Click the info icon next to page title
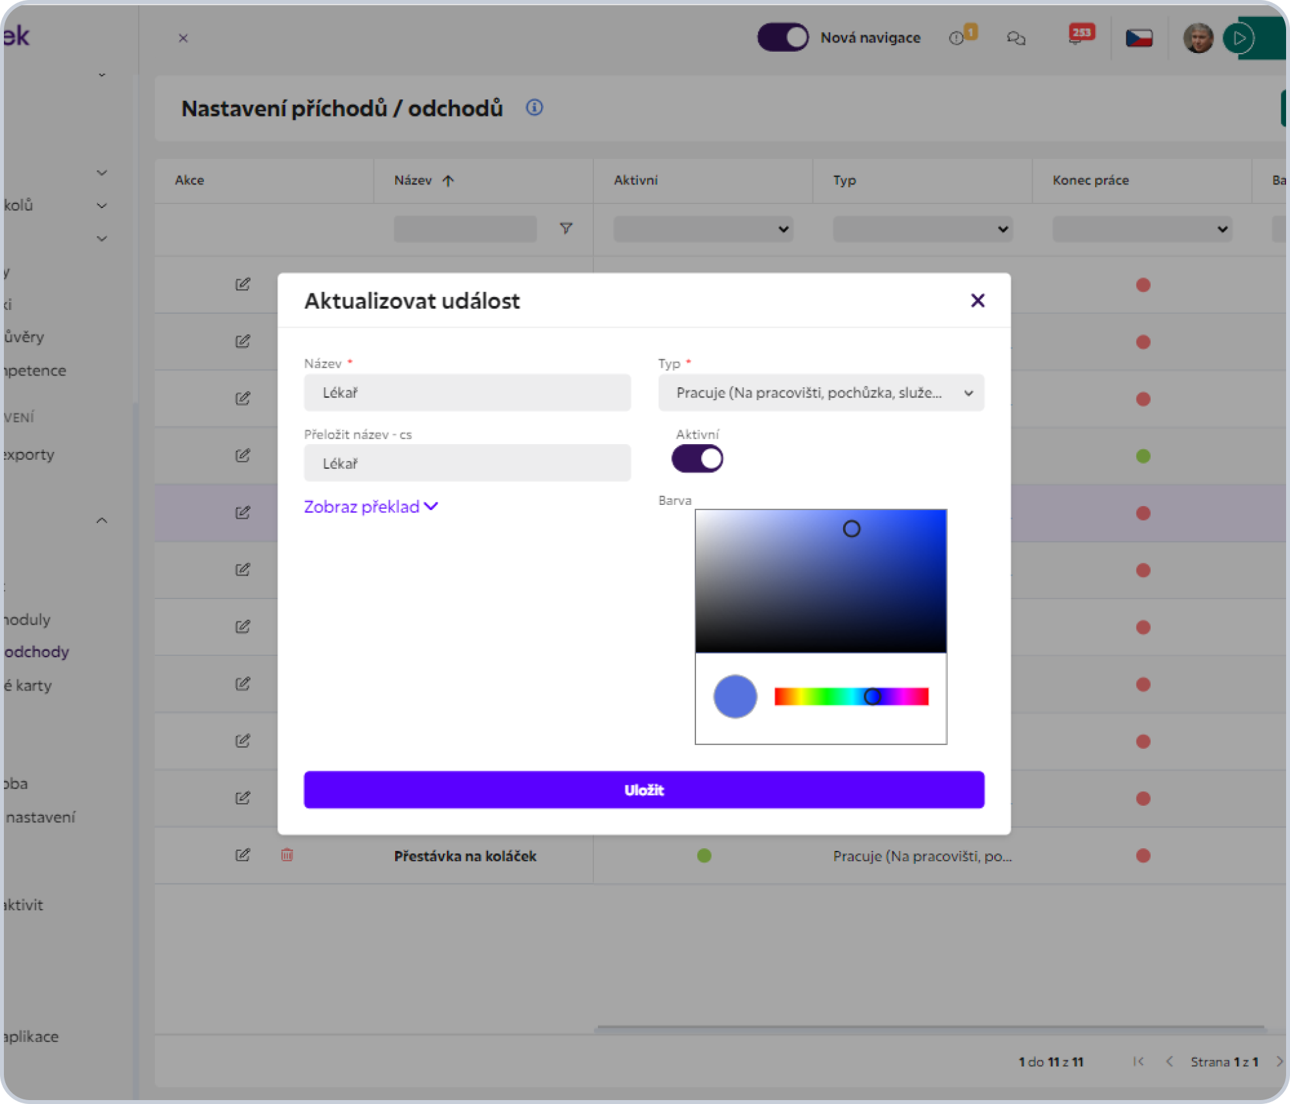The height and width of the screenshot is (1104, 1290). pyautogui.click(x=534, y=107)
